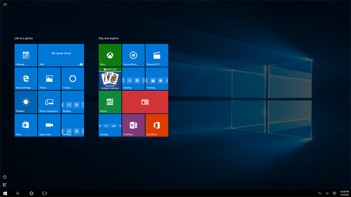Launch Microsoft Edge from its tile
The image size is (351, 197).
[26, 78]
